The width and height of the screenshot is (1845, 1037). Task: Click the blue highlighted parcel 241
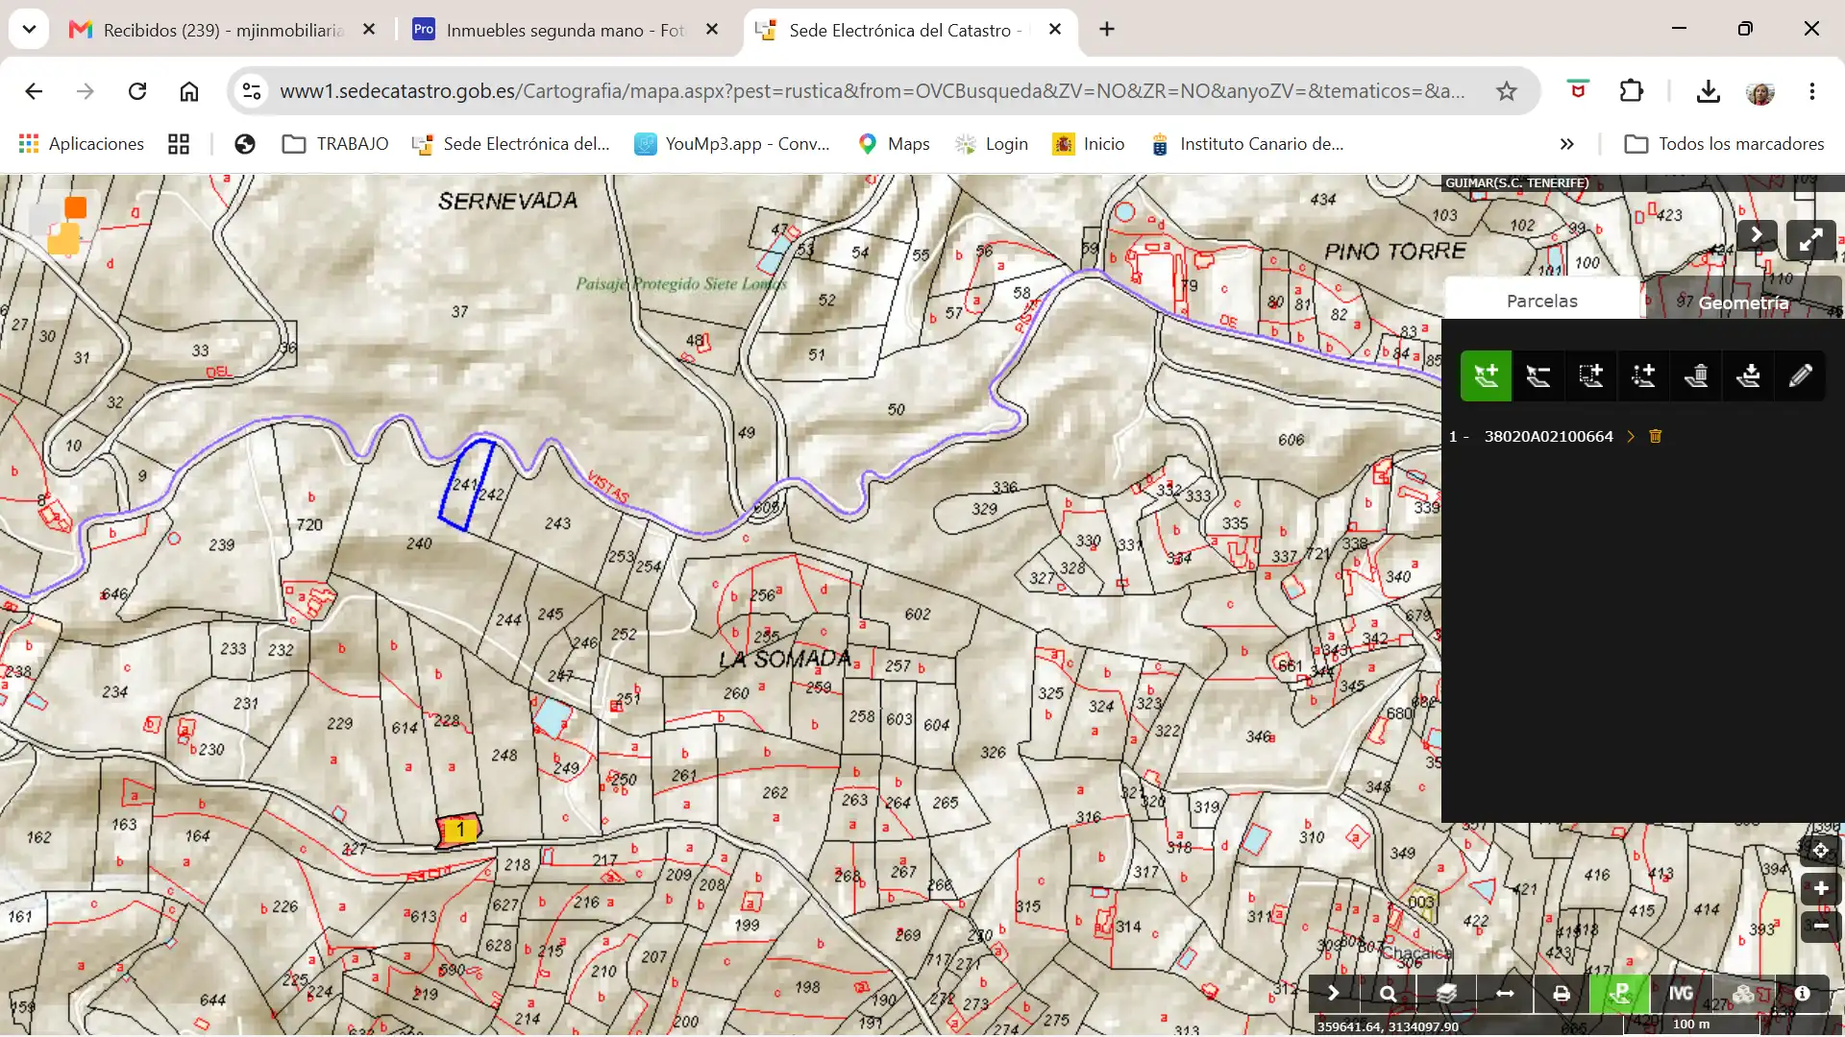465,485
